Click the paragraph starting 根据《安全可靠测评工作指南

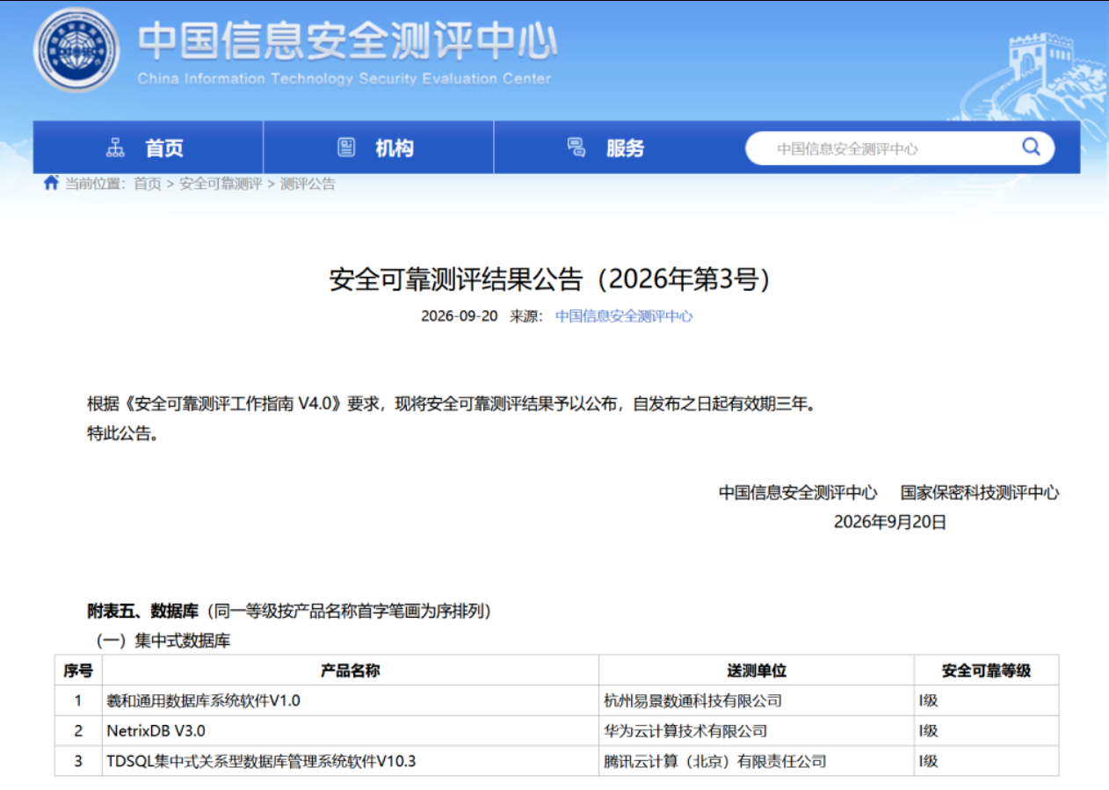(x=452, y=404)
